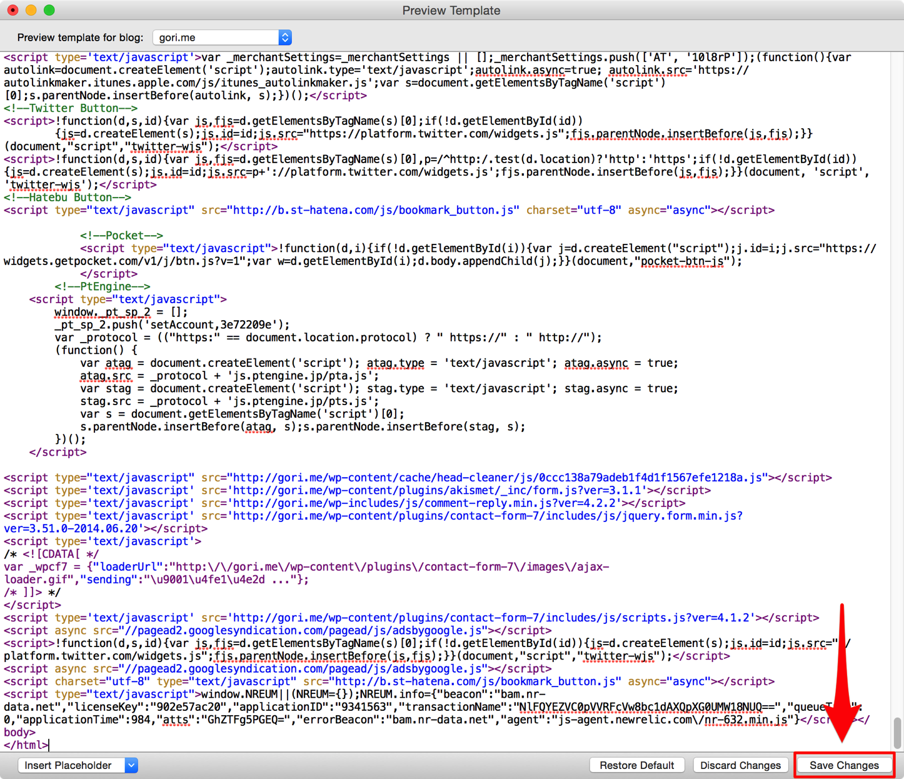Expand the gori.me blog selector
The width and height of the screenshot is (904, 779).
click(222, 38)
